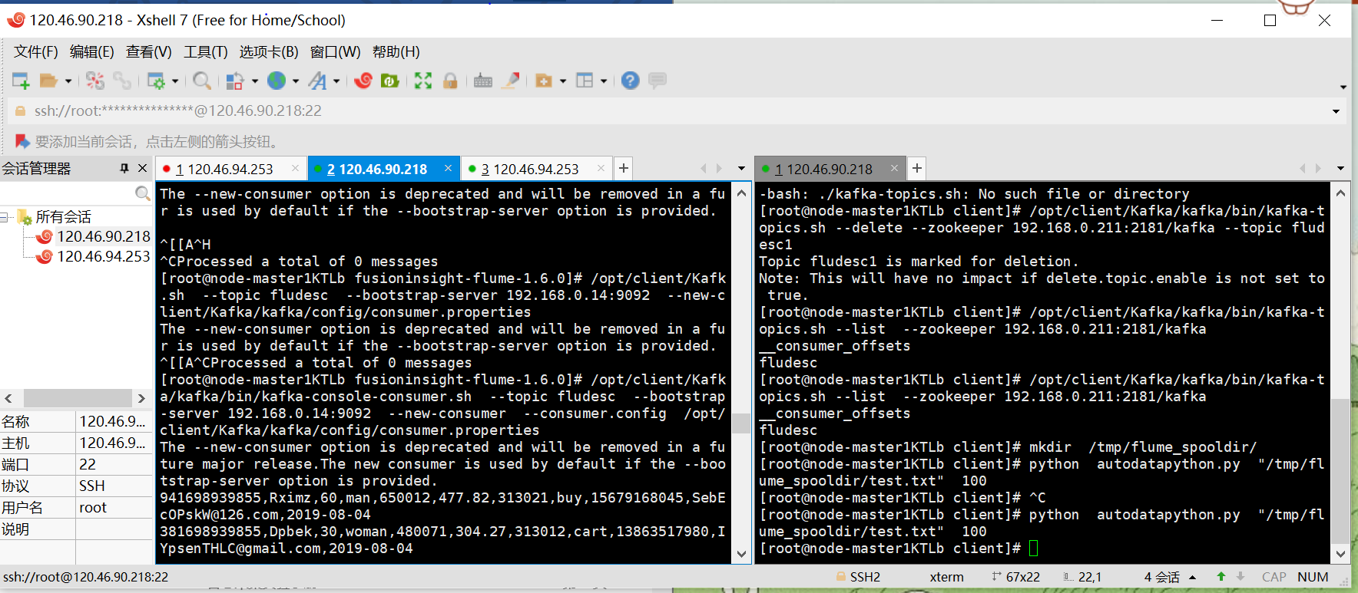
Task: Select session 120.46.94.253 in tree
Action: tap(104, 256)
